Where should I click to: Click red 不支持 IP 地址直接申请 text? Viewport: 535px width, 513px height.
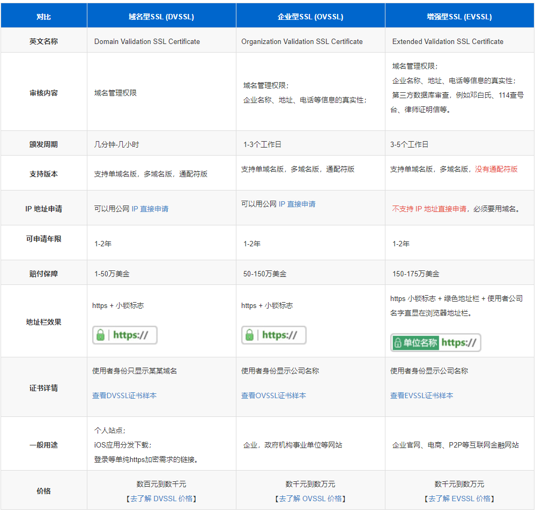429,209
